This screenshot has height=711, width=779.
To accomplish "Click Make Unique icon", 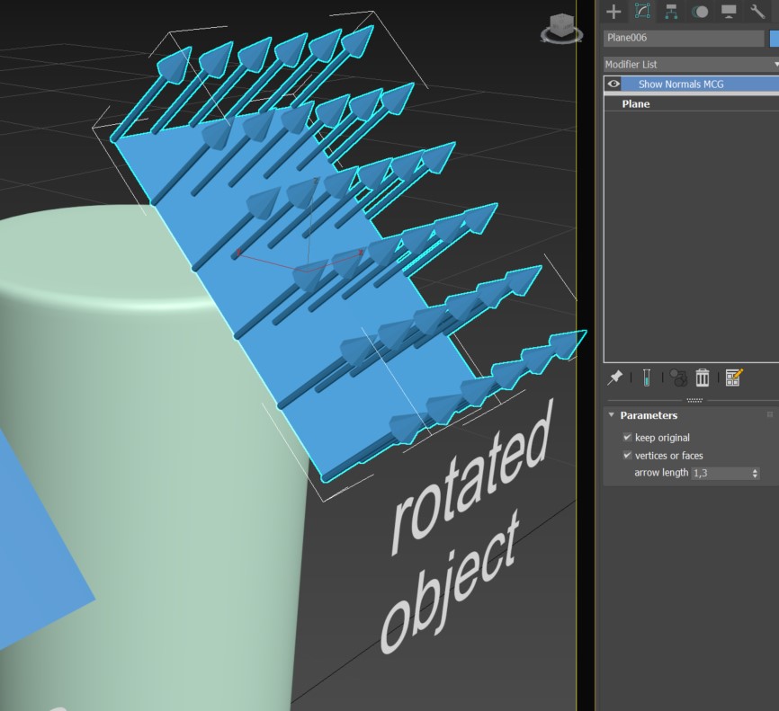I will pyautogui.click(x=678, y=378).
